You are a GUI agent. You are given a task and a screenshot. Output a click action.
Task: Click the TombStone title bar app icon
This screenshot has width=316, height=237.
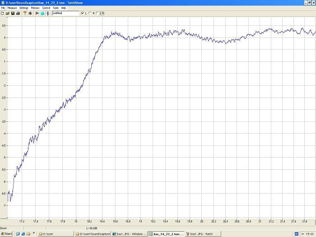(x=3, y=3)
